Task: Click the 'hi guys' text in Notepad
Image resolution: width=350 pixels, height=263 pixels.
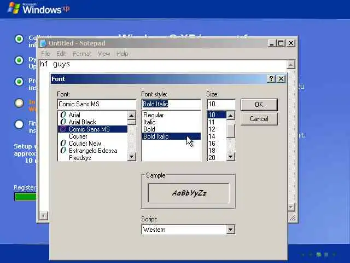Action: (x=55, y=64)
